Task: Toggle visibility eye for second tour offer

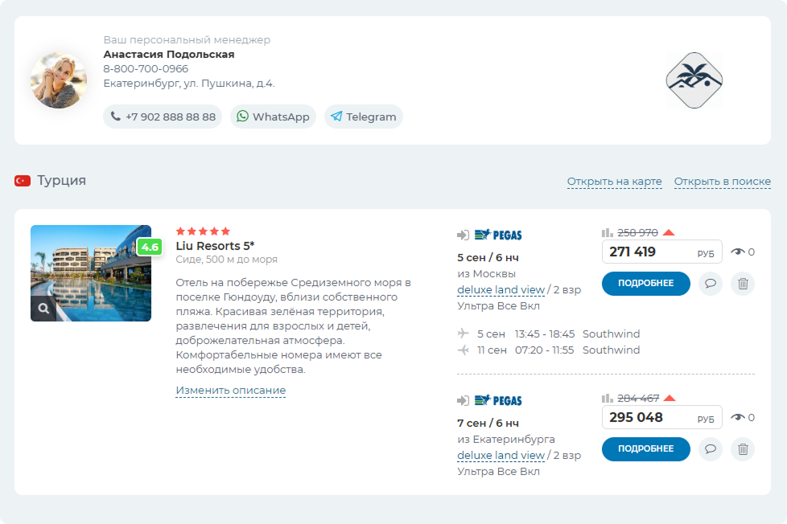Action: point(738,417)
